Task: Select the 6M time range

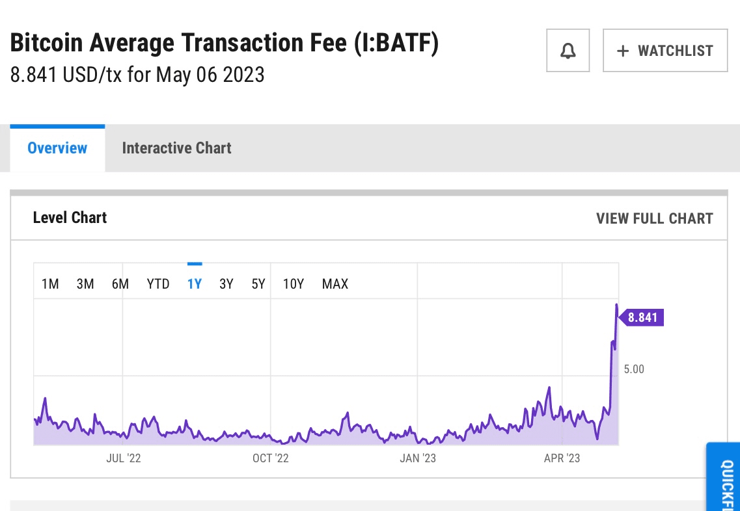Action: click(x=119, y=283)
